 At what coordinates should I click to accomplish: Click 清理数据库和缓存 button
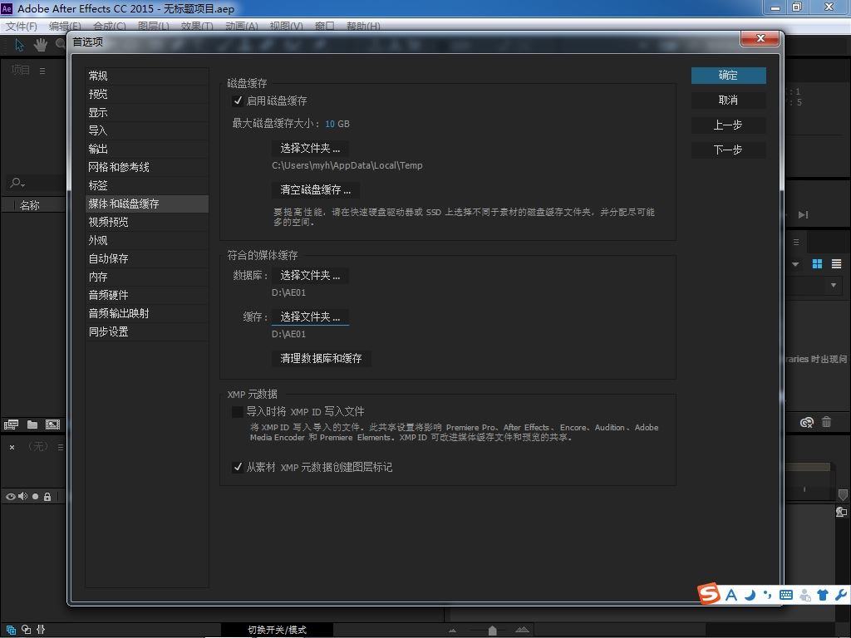click(x=321, y=359)
